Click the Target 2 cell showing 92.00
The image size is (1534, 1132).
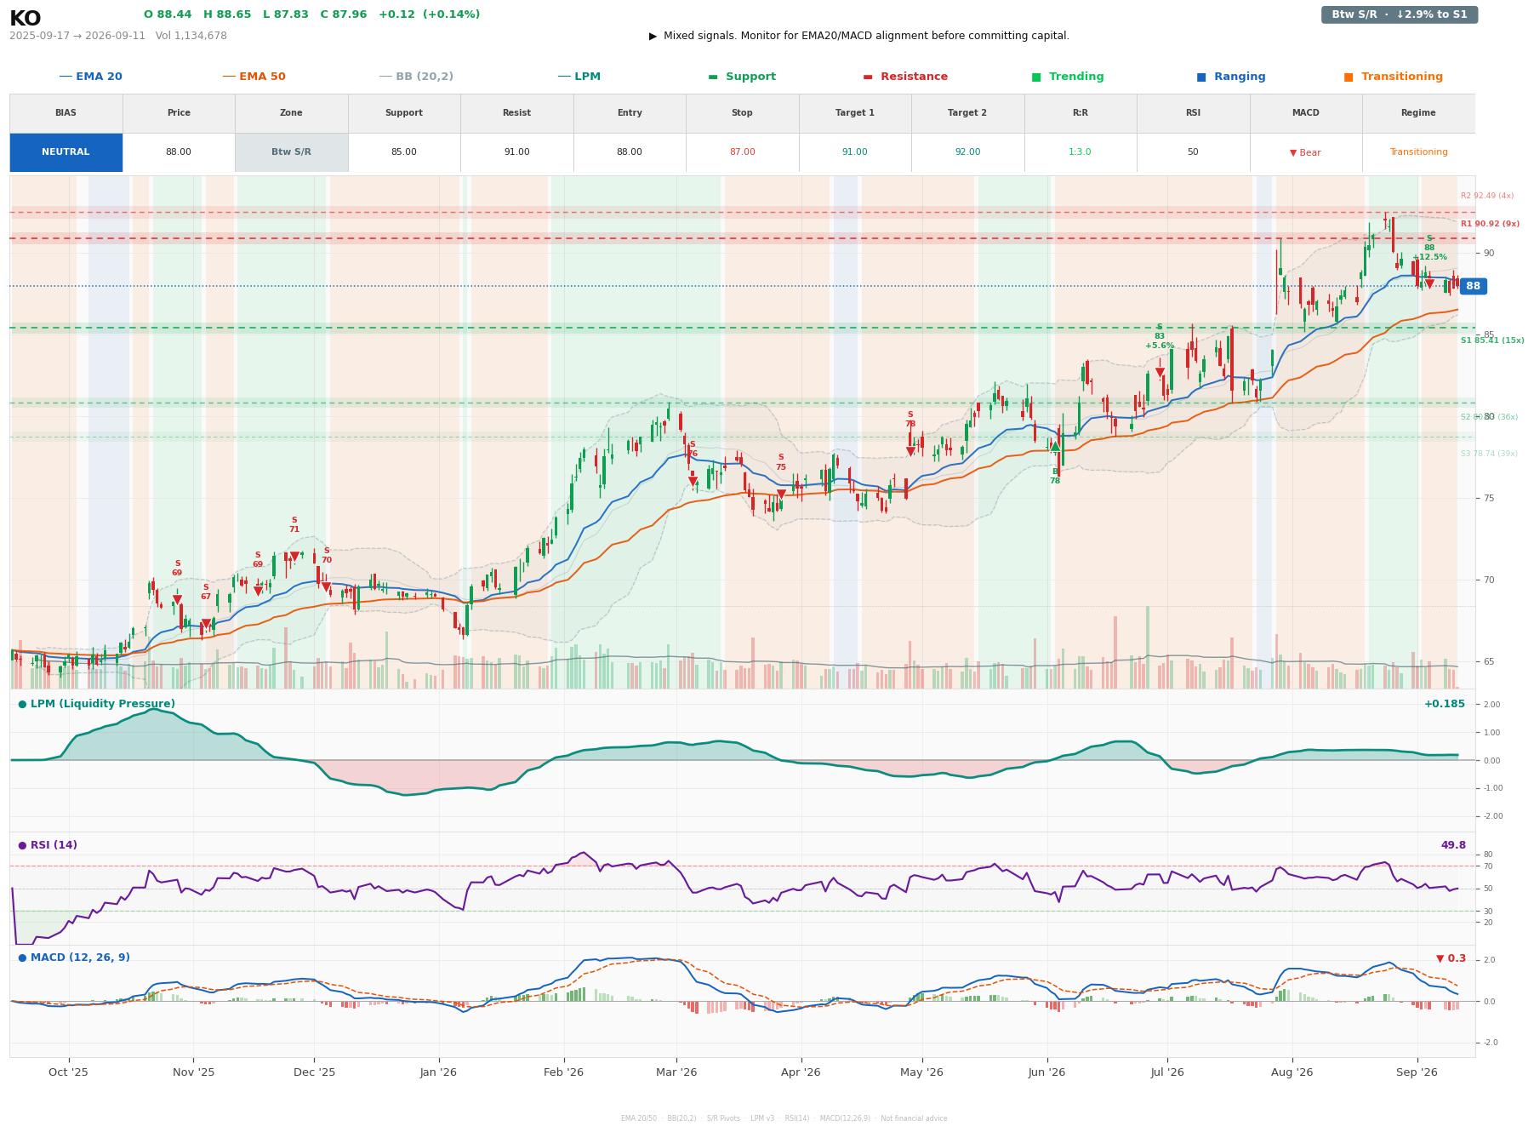pos(967,152)
